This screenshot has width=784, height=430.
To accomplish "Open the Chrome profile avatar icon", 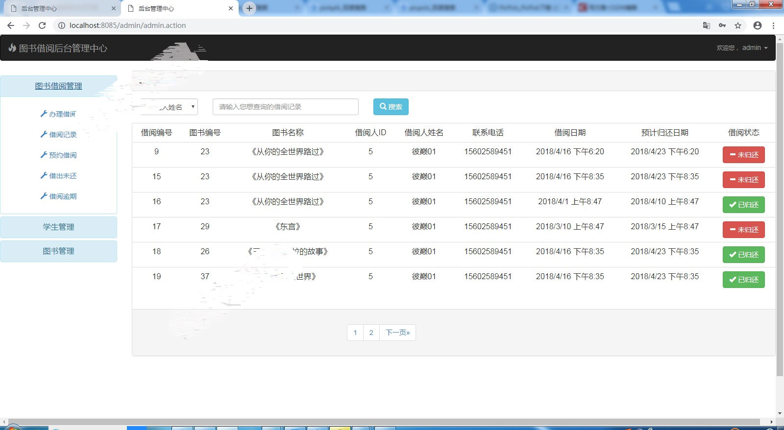I will point(757,25).
